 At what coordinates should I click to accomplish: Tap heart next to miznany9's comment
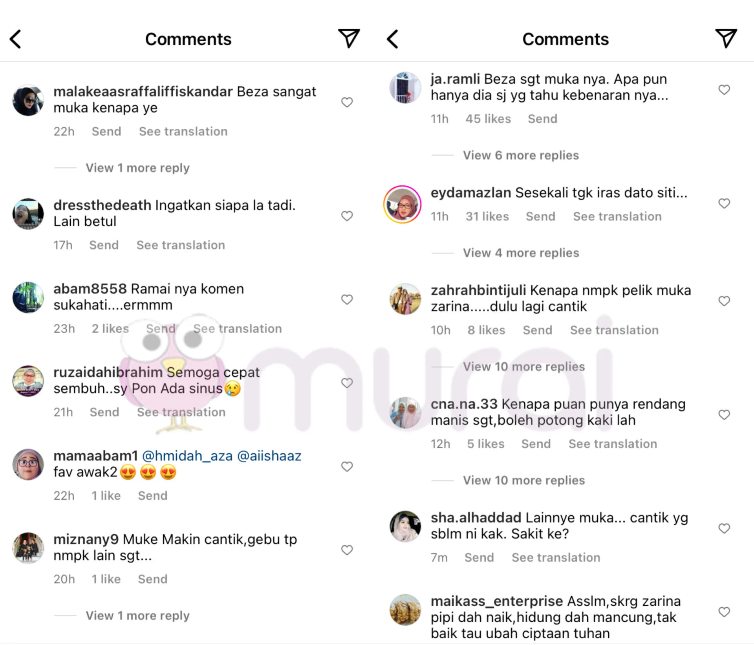click(347, 550)
